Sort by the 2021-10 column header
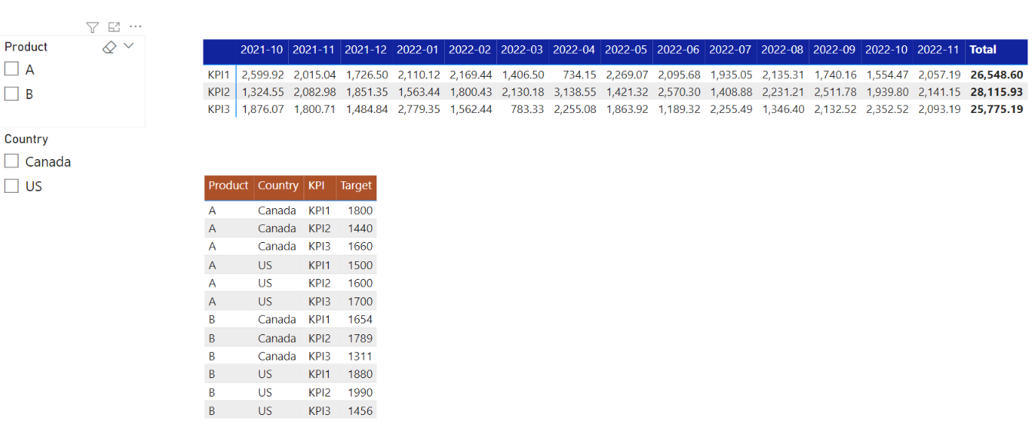Image resolution: width=1035 pixels, height=448 pixels. point(262,50)
